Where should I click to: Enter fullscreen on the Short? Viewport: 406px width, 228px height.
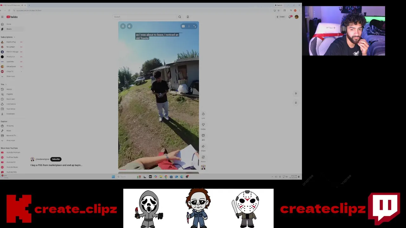195,26
